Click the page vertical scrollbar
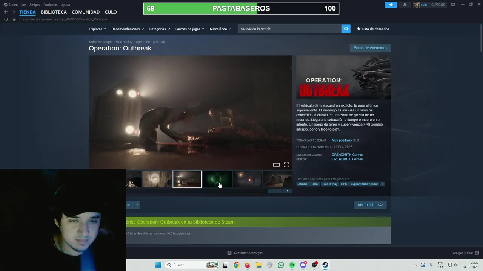The width and height of the screenshot is (483, 271). (x=481, y=38)
